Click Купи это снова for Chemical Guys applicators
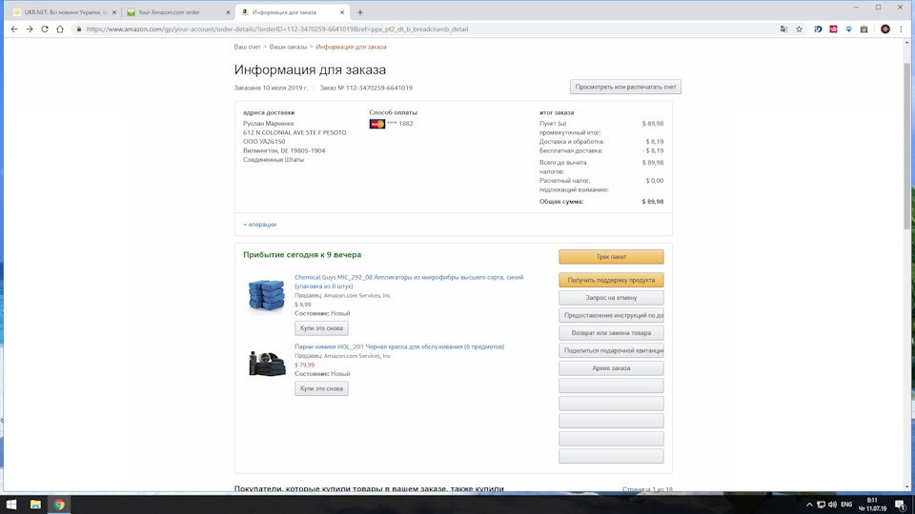915x514 pixels. (x=321, y=328)
